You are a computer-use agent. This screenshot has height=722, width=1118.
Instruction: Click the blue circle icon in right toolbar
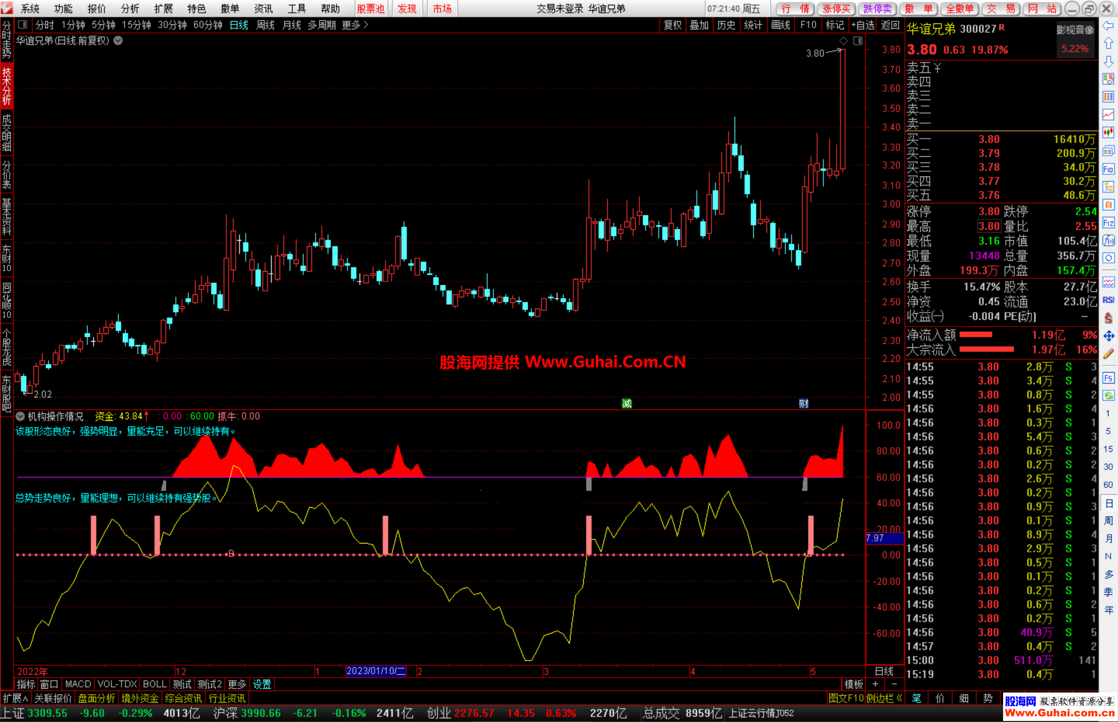tap(1108, 258)
